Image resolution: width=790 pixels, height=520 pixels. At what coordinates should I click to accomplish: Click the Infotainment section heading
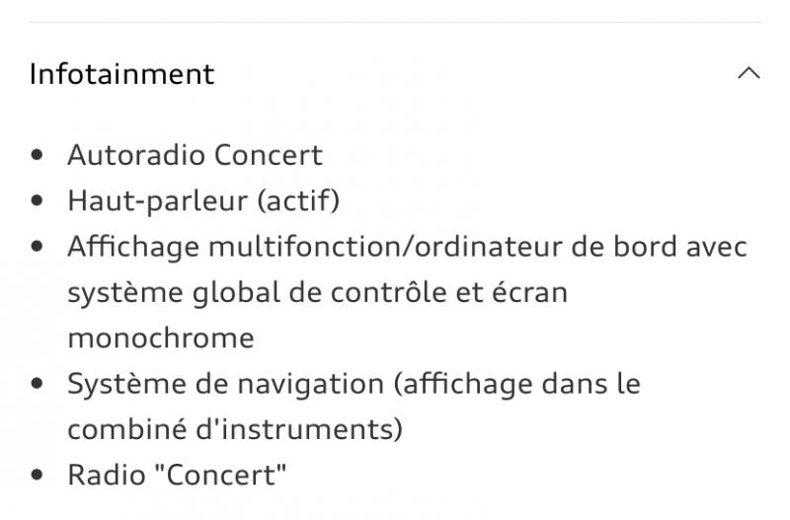(121, 75)
